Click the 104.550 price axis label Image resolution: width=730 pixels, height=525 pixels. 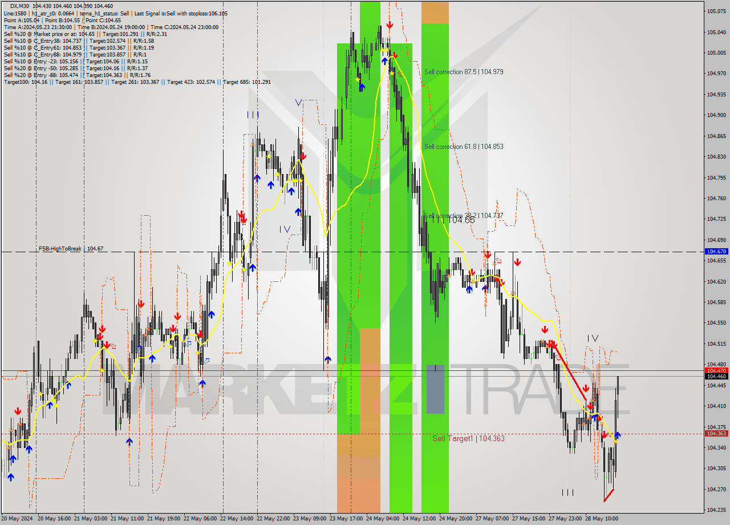(716, 323)
